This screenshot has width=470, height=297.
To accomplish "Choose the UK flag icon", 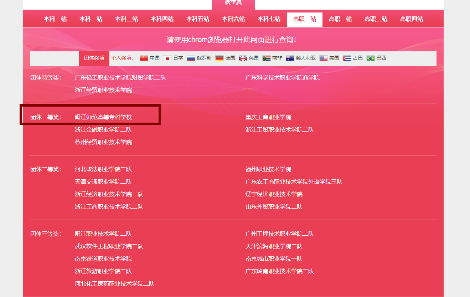I will tap(243, 58).
